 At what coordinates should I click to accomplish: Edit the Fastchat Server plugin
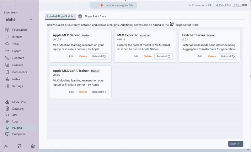pyautogui.click(x=200, y=56)
